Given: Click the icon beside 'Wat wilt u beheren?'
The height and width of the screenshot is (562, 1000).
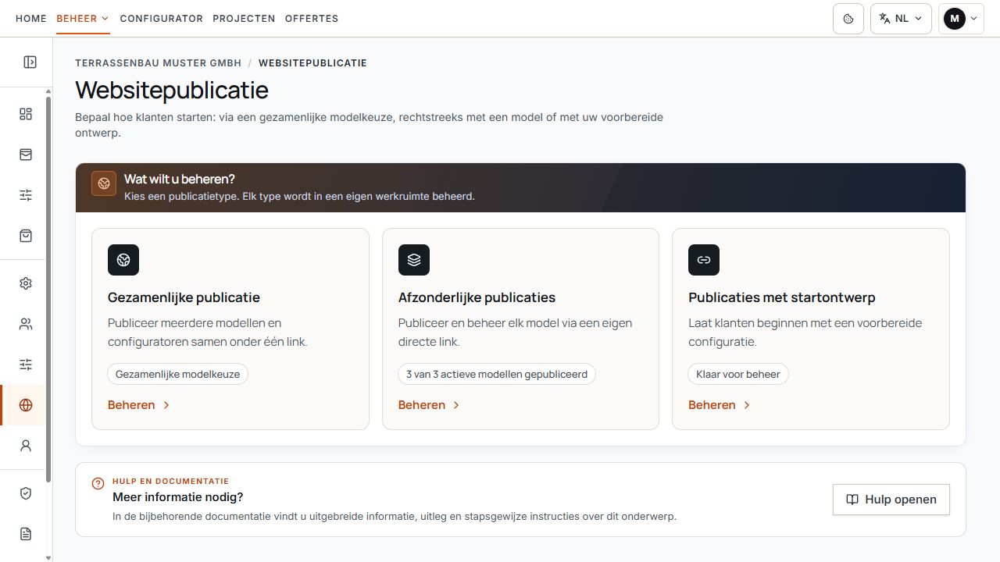Looking at the screenshot, I should pyautogui.click(x=104, y=183).
